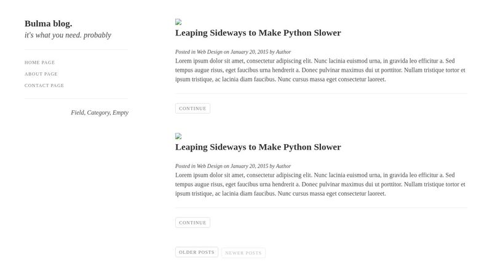Image resolution: width=492 pixels, height=276 pixels.
Task: Select the Category tag in the sidebar
Action: [98, 113]
